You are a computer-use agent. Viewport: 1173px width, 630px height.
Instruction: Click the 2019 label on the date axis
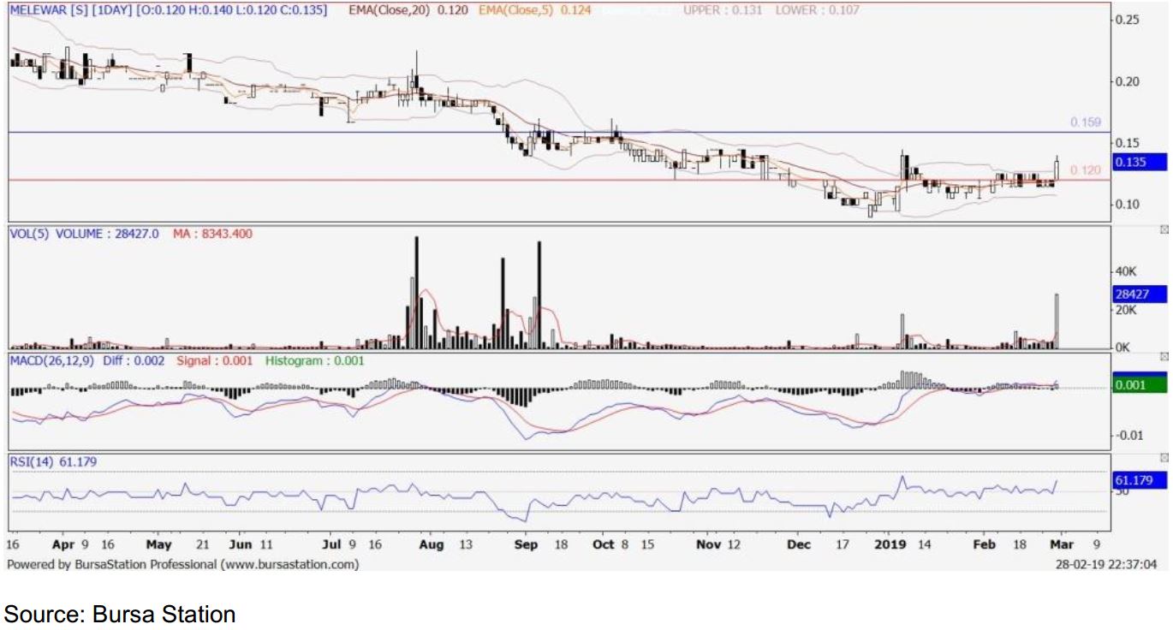(891, 544)
